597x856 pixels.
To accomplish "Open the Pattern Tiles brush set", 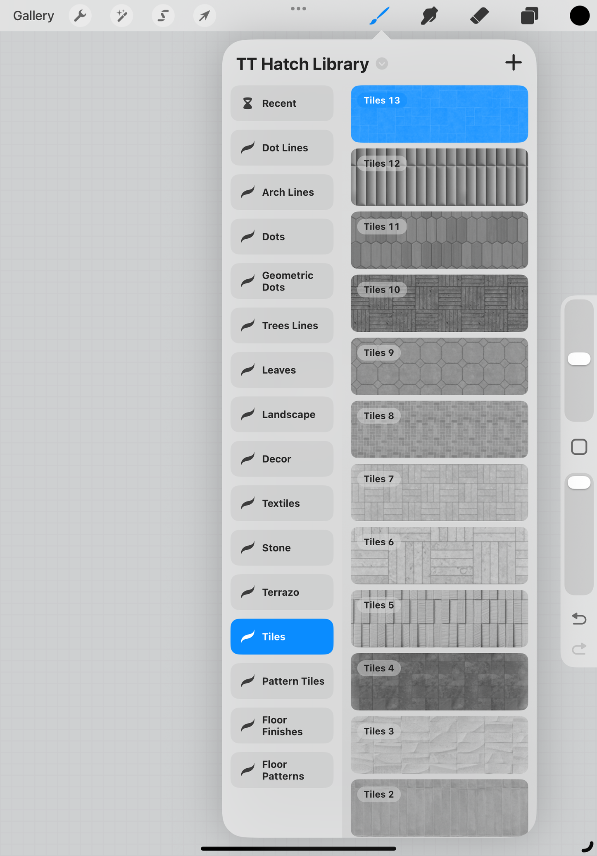I will pyautogui.click(x=282, y=681).
